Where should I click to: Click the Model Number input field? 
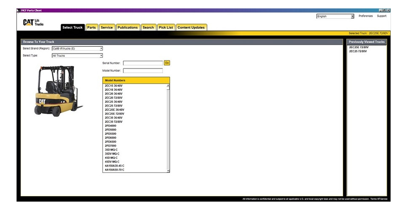pos(143,71)
